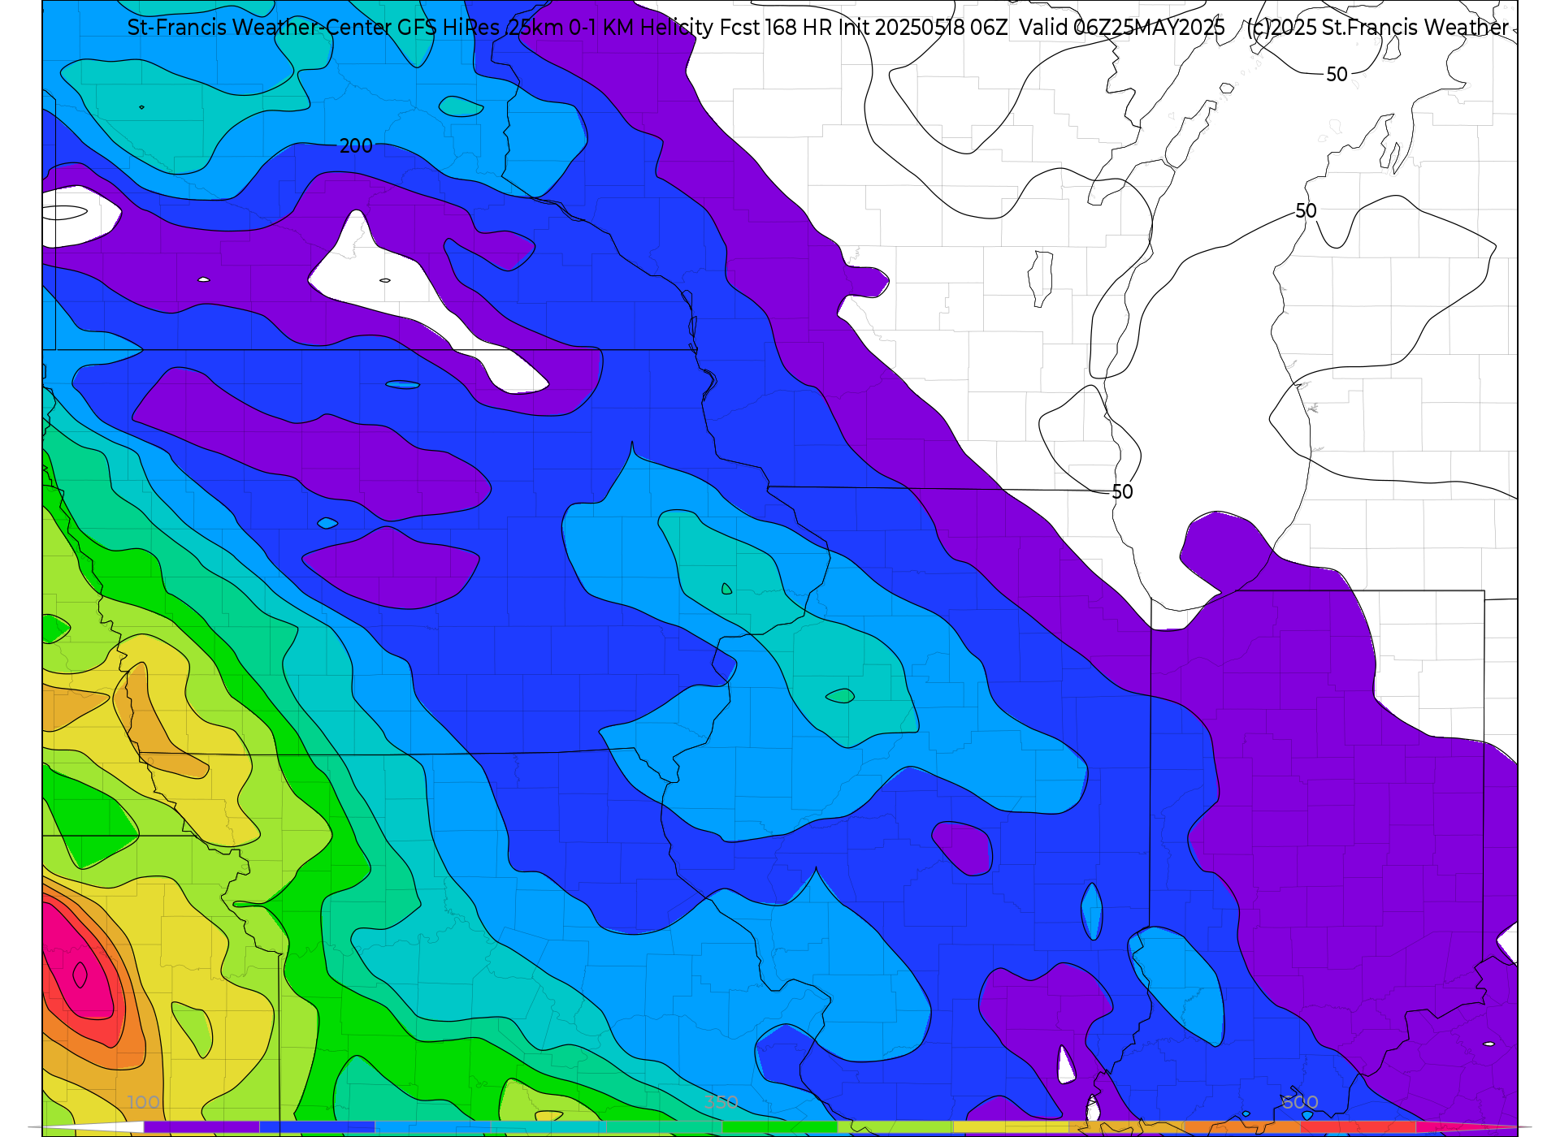Image resolution: width=1560 pixels, height=1137 pixels.
Task: Pick the red segment of the legend bar
Action: 1358,1127
